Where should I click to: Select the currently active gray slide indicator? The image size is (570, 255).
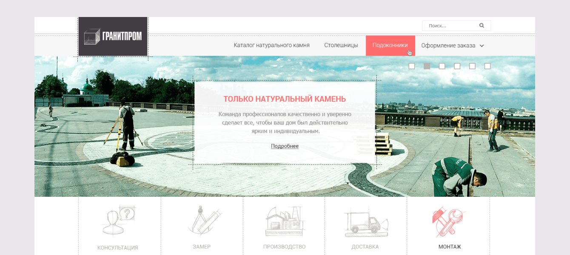point(426,66)
